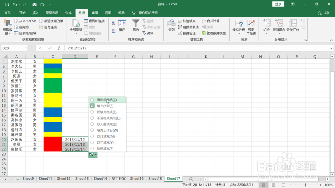
Task: Click 查询和连接 button icon
Action: (86, 21)
